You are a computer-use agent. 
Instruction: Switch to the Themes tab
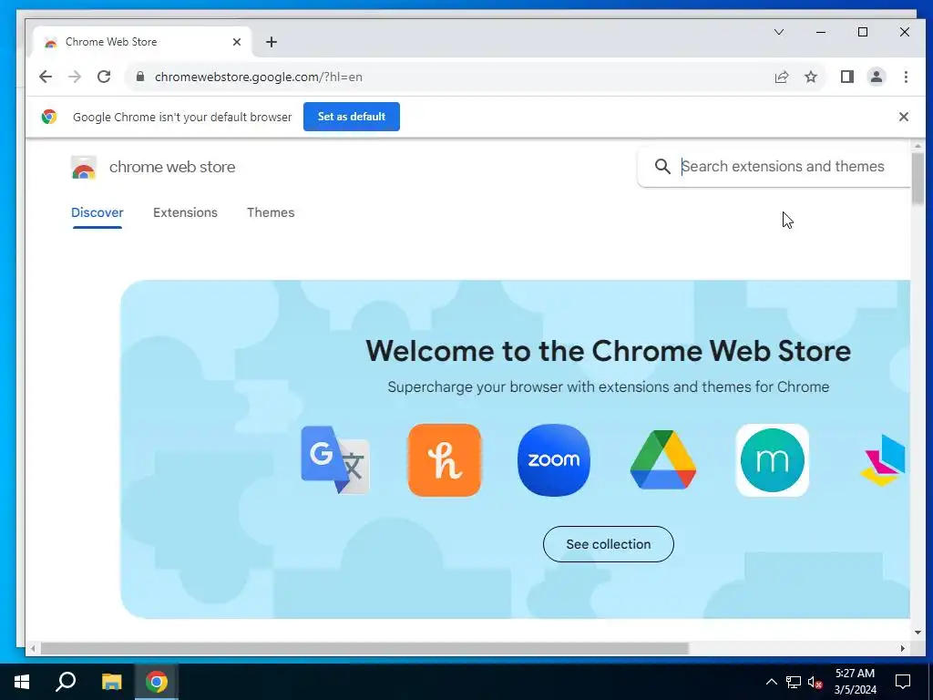coord(271,212)
